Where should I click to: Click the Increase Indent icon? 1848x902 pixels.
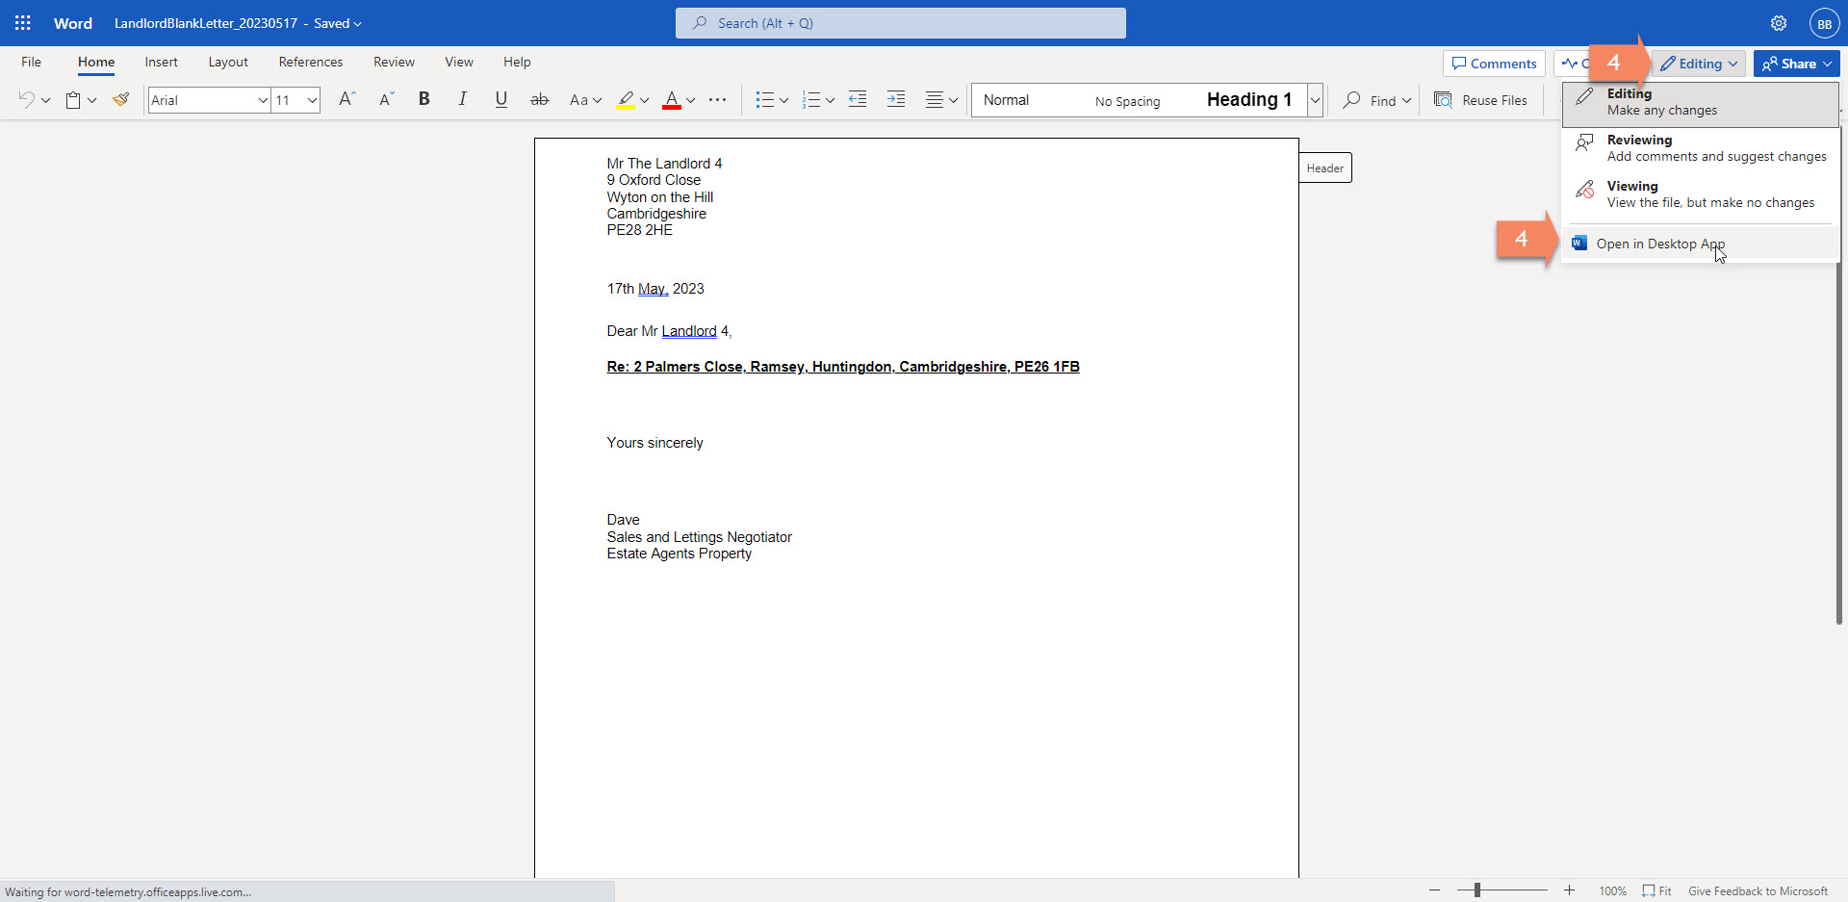pyautogui.click(x=895, y=99)
